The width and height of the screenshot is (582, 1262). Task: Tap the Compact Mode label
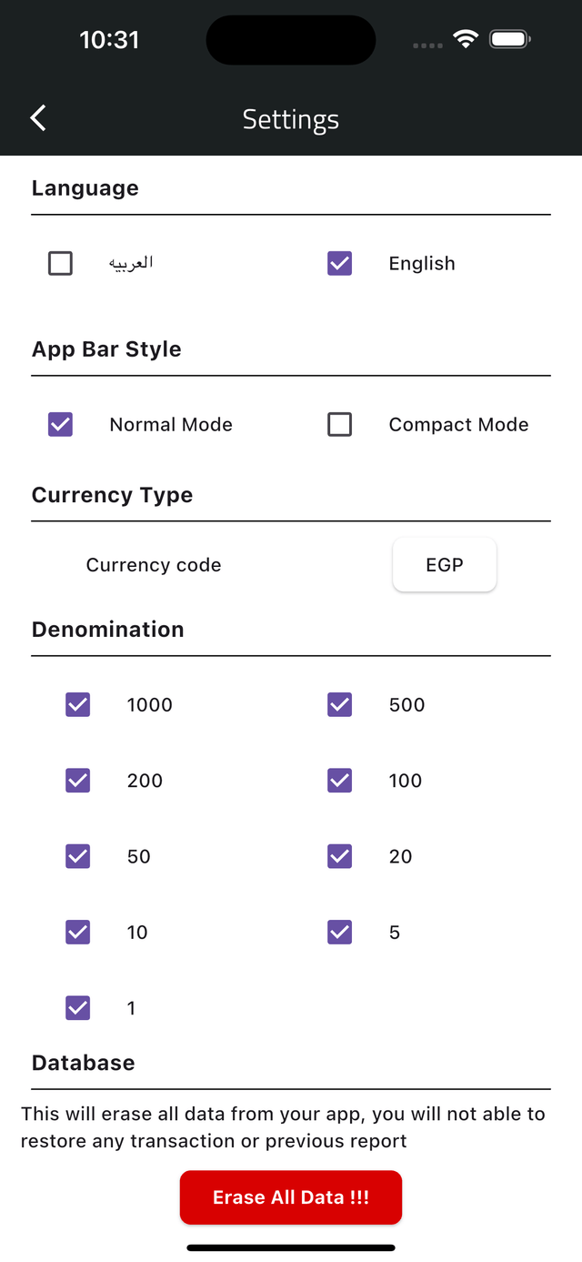click(458, 425)
